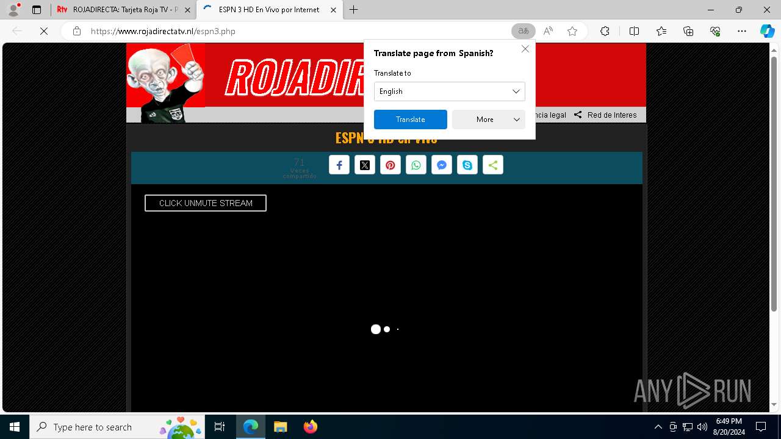
Task: Expand the Translate to language dropdown
Action: pyautogui.click(x=450, y=91)
